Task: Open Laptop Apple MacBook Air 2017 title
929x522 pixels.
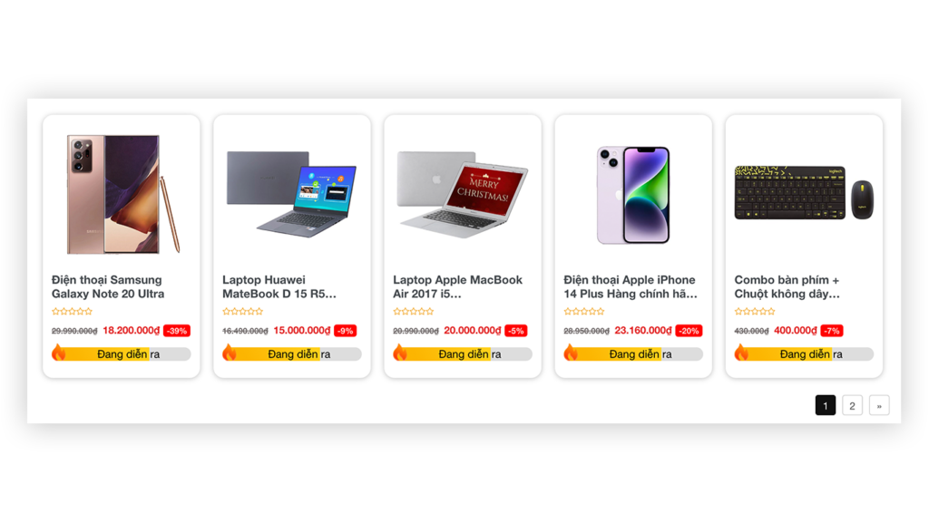Action: 457,287
